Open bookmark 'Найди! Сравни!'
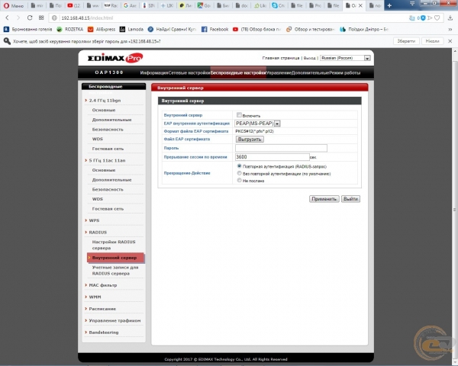 (173, 29)
